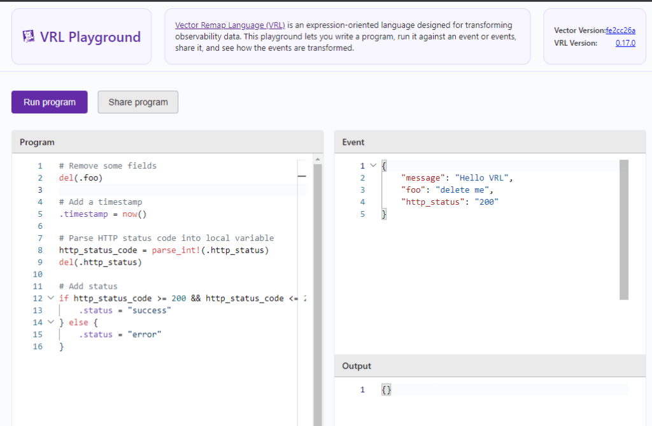Click the del(.foo) line in Program

[81, 178]
